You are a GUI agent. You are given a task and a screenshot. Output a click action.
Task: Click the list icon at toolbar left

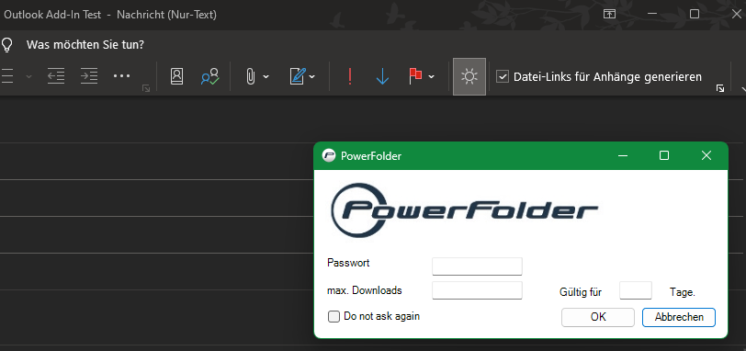7,76
